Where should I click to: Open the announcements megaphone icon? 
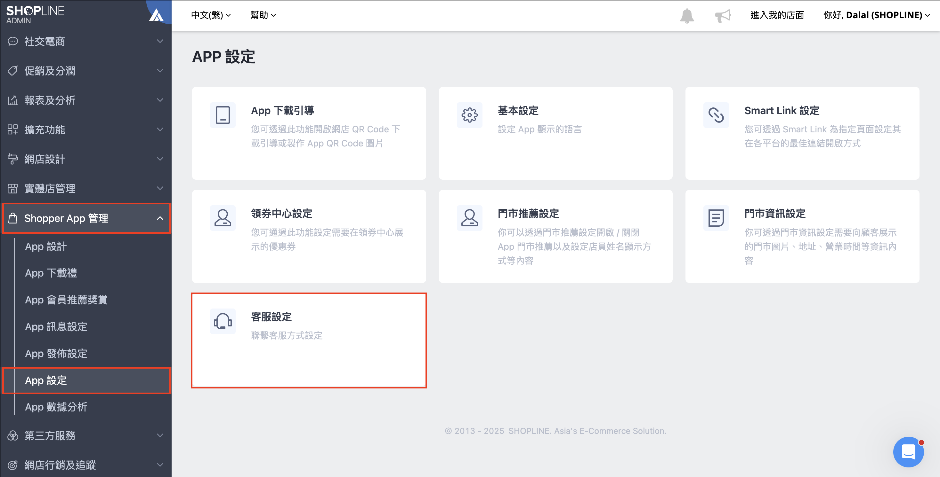coord(723,15)
